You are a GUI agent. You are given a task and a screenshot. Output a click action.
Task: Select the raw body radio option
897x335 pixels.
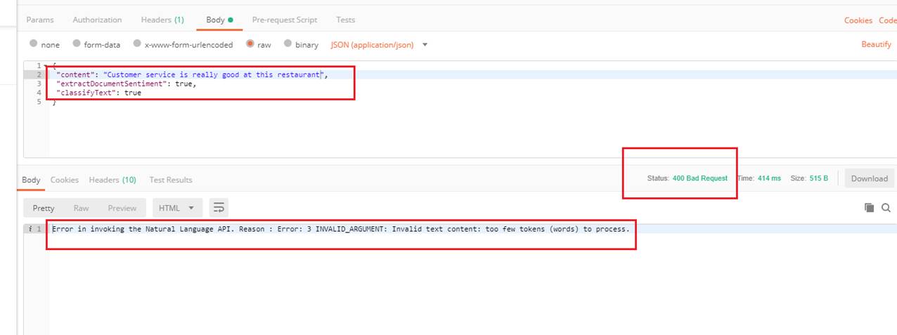[x=250, y=44]
